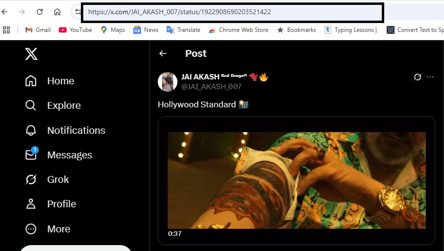Click the X logo icon
The height and width of the screenshot is (251, 444).
click(x=31, y=54)
